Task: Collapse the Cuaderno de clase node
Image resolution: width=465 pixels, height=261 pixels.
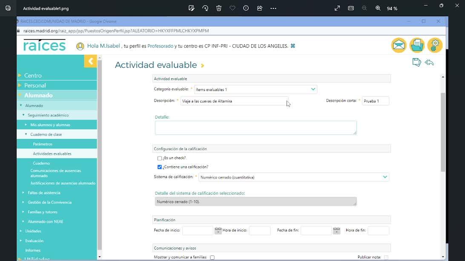Action: pyautogui.click(x=26, y=134)
